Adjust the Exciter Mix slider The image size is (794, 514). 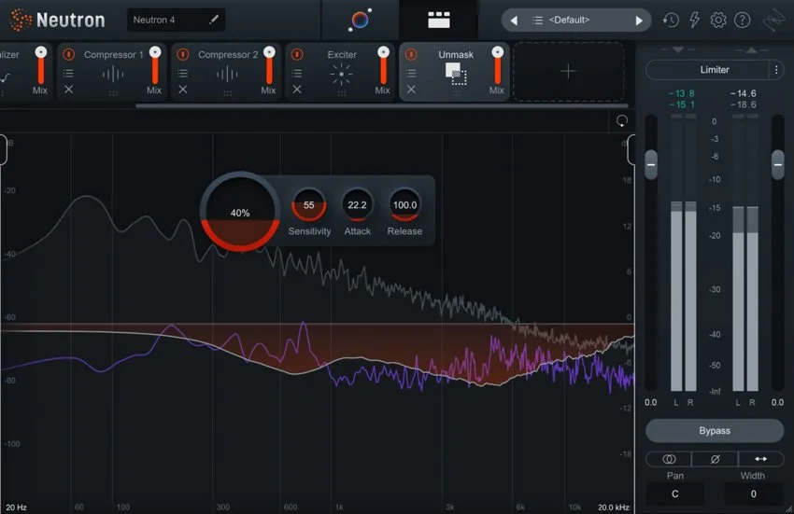pos(383,66)
